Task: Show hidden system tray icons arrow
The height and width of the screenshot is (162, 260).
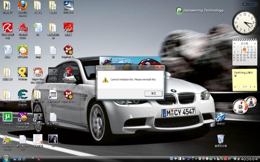Action: click(x=196, y=159)
